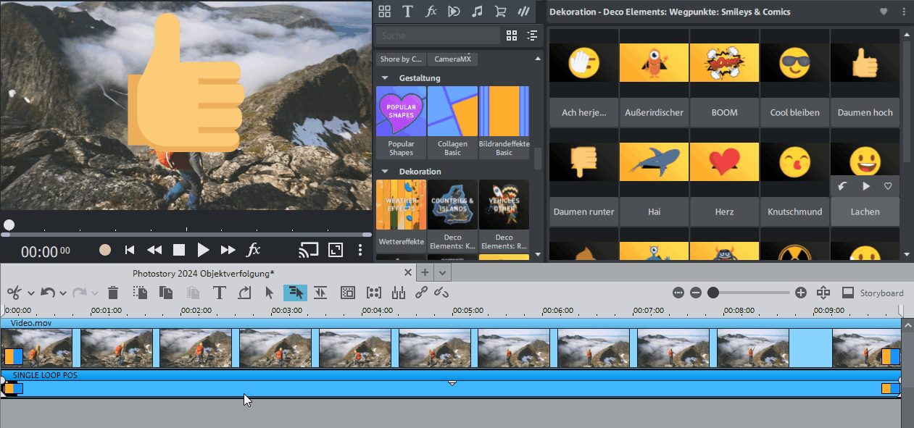Delete the selected object with trash icon
The width and height of the screenshot is (914, 428).
point(113,293)
